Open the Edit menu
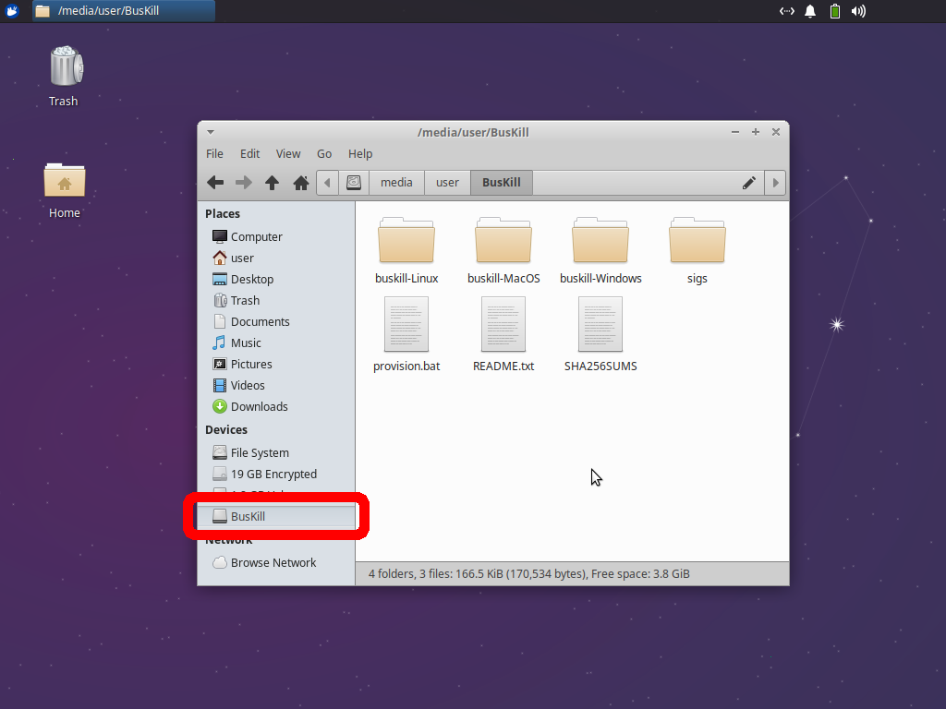Screen dimensions: 946x709 click(x=249, y=154)
